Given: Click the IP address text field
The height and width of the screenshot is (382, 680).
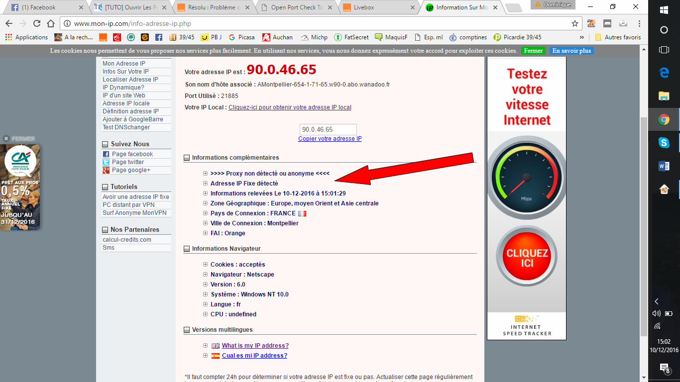Looking at the screenshot, I should click(328, 129).
